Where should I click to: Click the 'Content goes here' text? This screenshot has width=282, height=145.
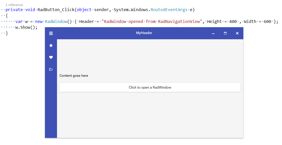pyautogui.click(x=74, y=76)
